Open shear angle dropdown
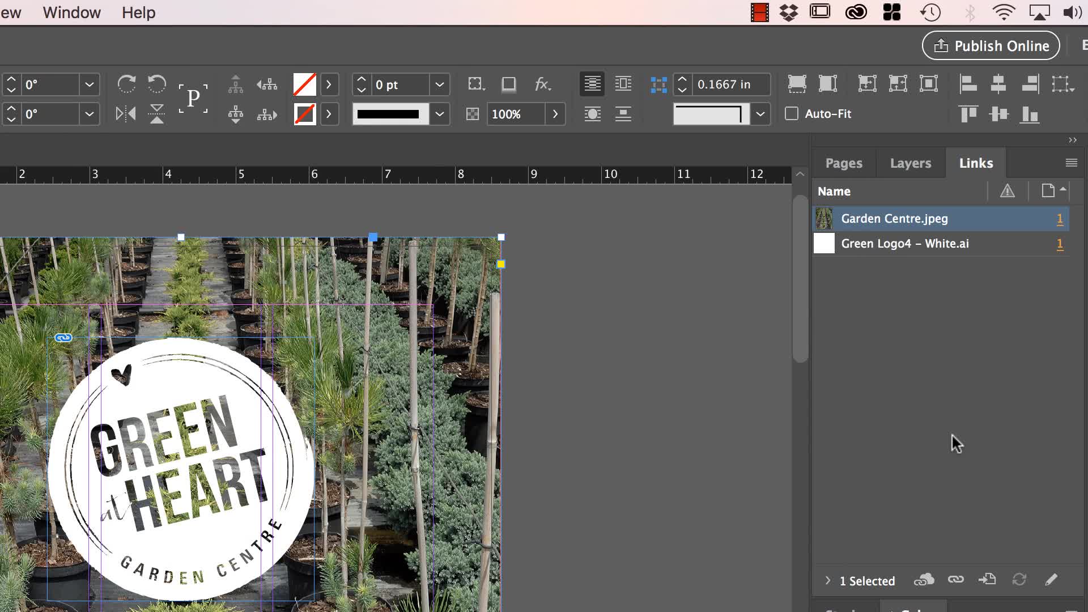Screen dimensions: 1088x612 89,114
